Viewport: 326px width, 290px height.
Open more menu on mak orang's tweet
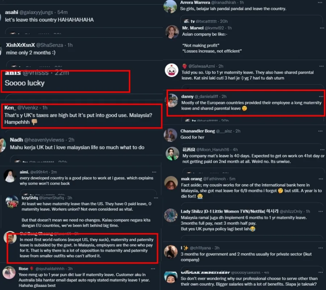pyautogui.click(x=321, y=179)
